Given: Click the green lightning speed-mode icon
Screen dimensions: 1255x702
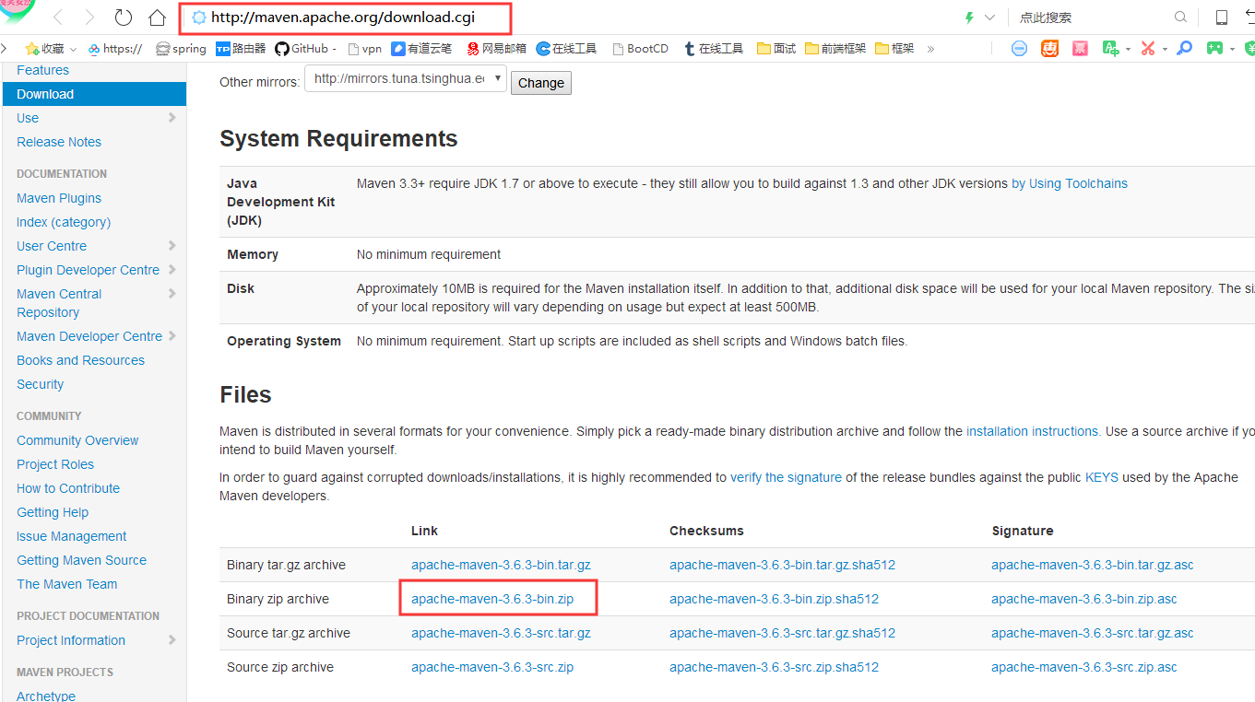Looking at the screenshot, I should 969,18.
